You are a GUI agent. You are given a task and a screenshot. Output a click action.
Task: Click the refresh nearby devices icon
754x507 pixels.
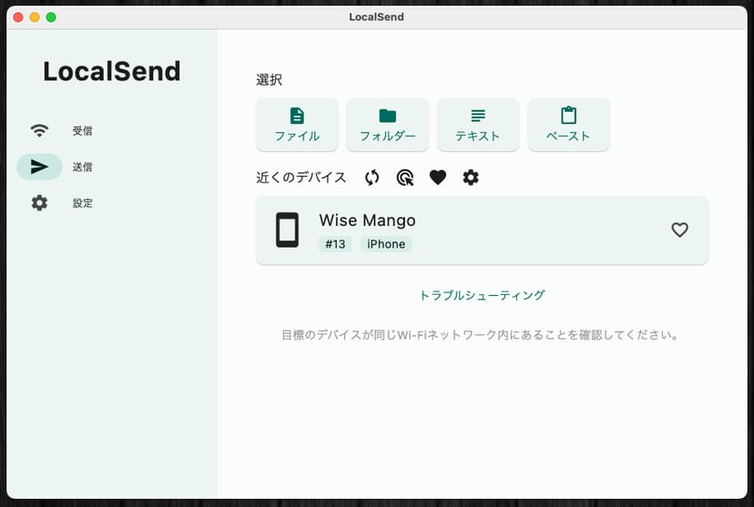click(372, 177)
